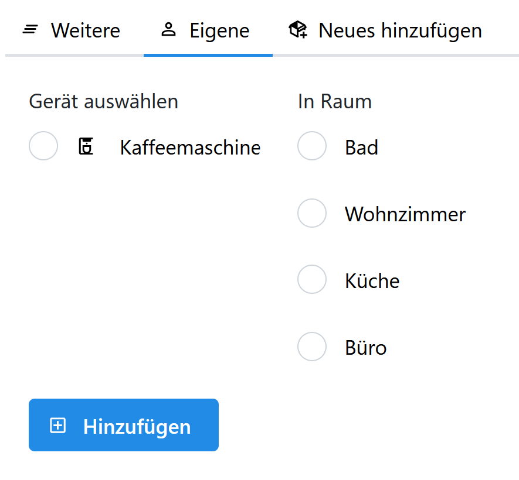The width and height of the screenshot is (519, 480).
Task: Pick the Küche radio button
Action: (x=312, y=279)
